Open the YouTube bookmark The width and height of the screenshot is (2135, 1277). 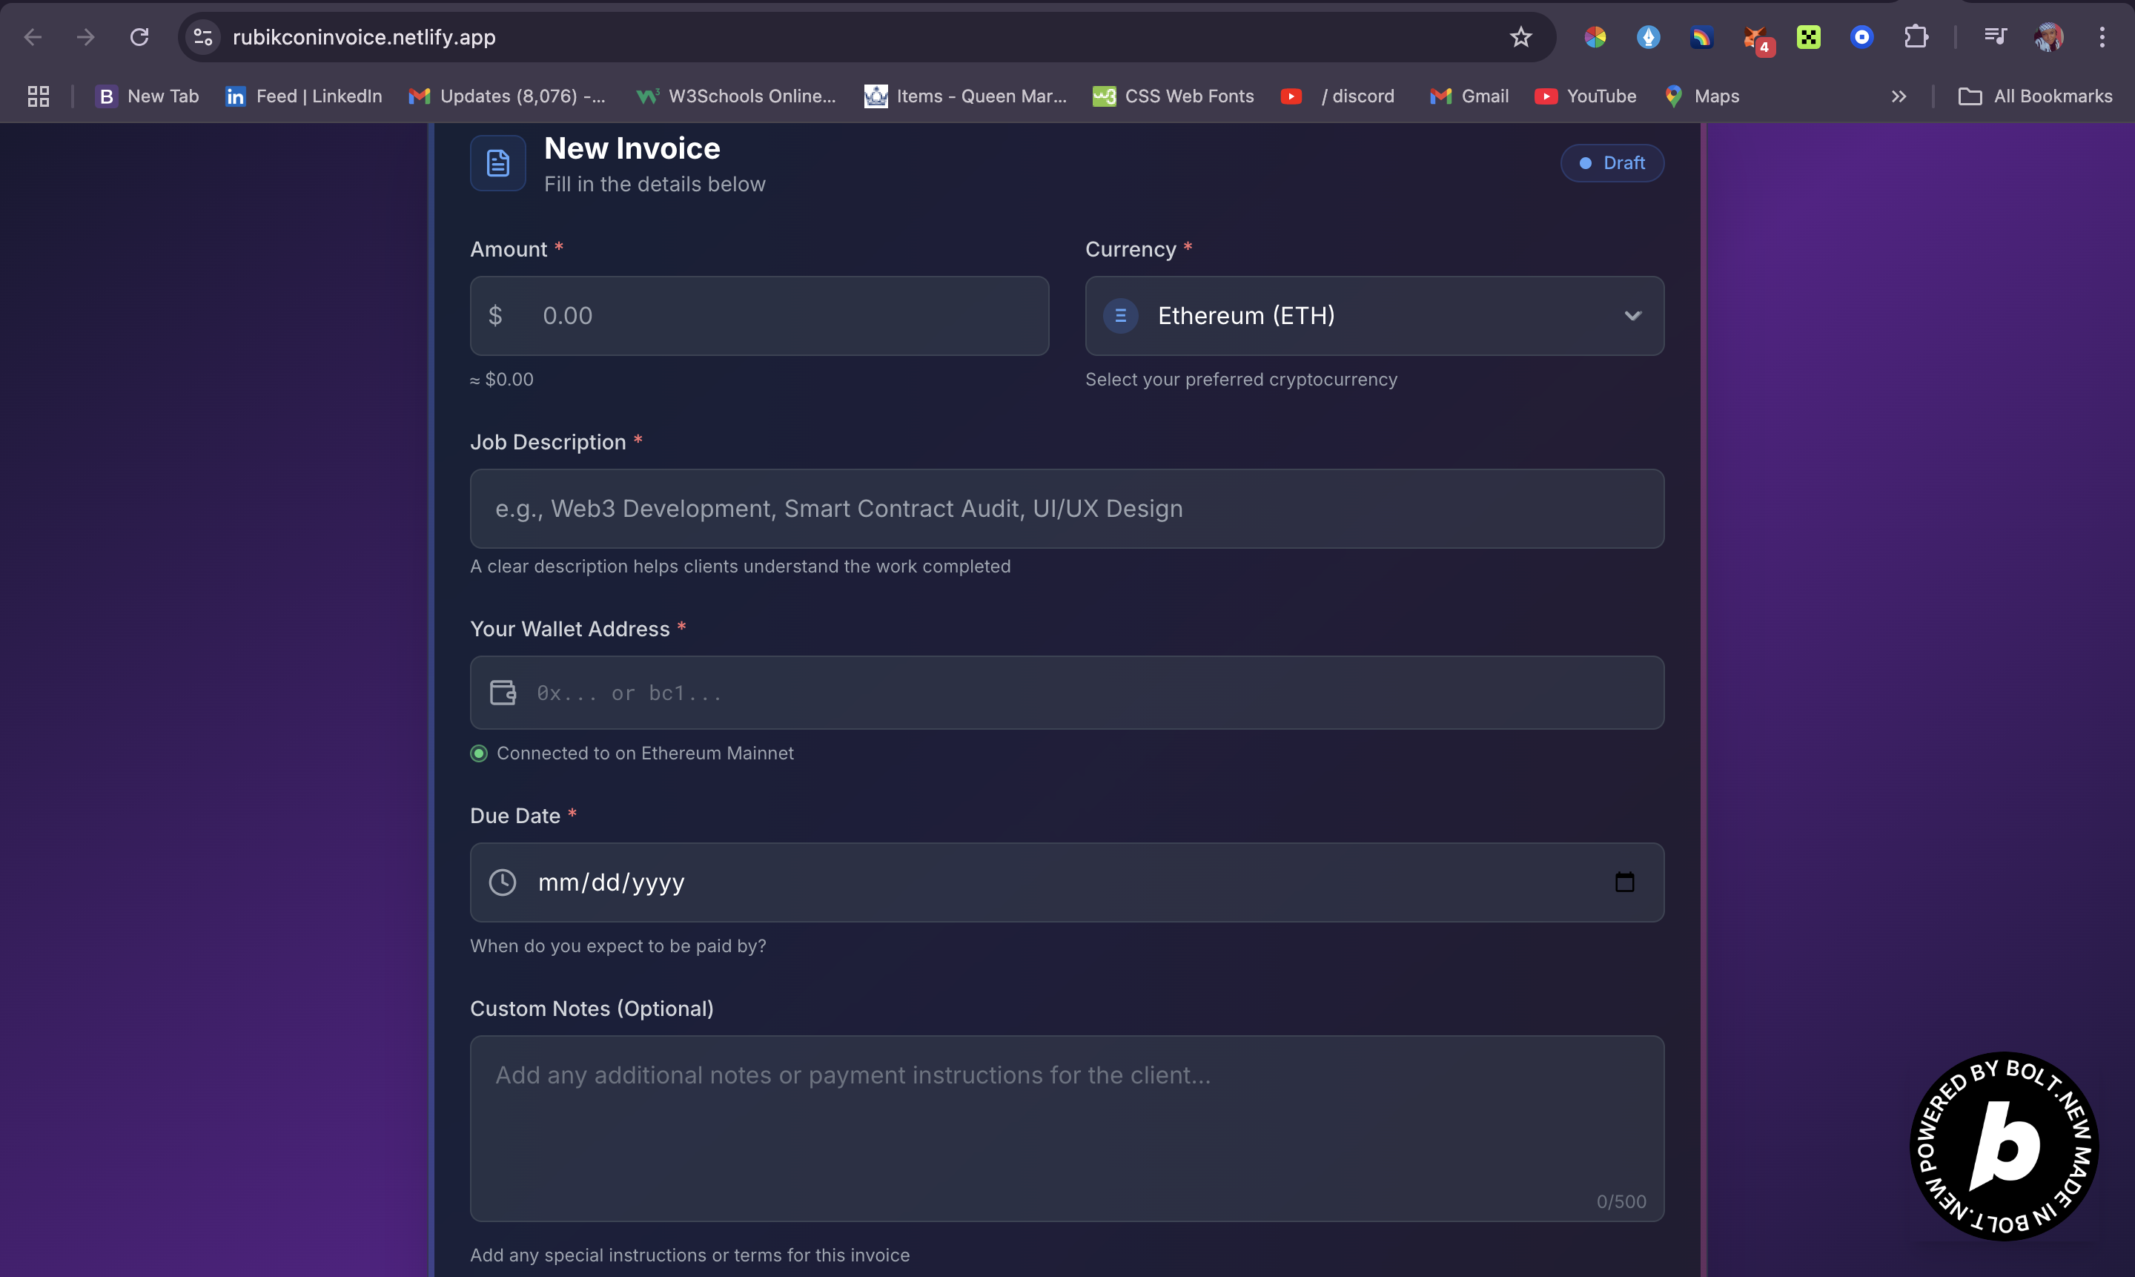pyautogui.click(x=1586, y=96)
